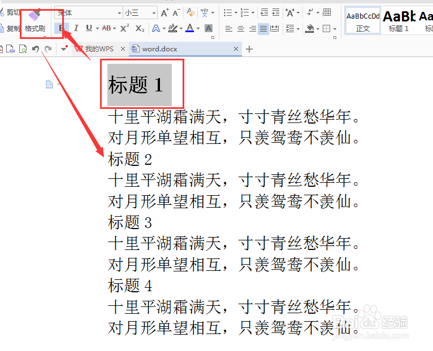Screen dimensions: 433x351
Task: Open the font name dropdown
Action: click(x=119, y=13)
